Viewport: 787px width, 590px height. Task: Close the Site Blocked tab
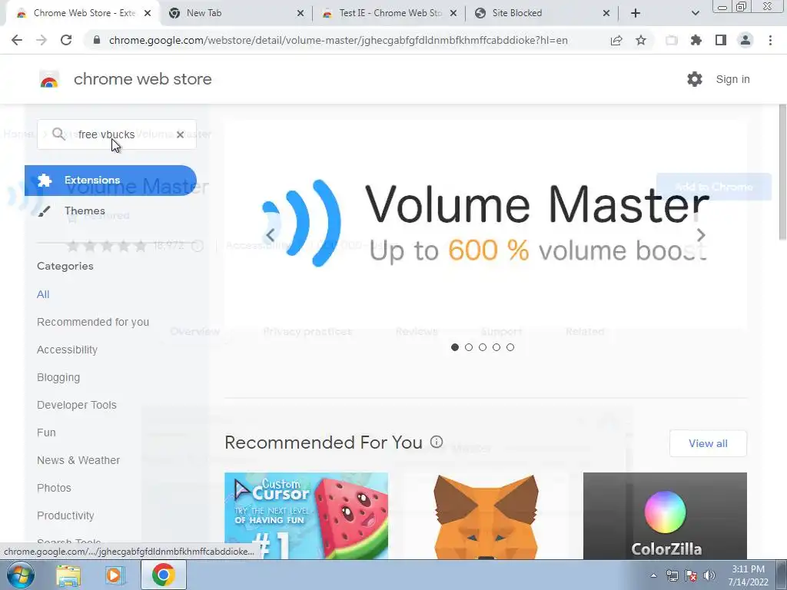click(x=606, y=13)
